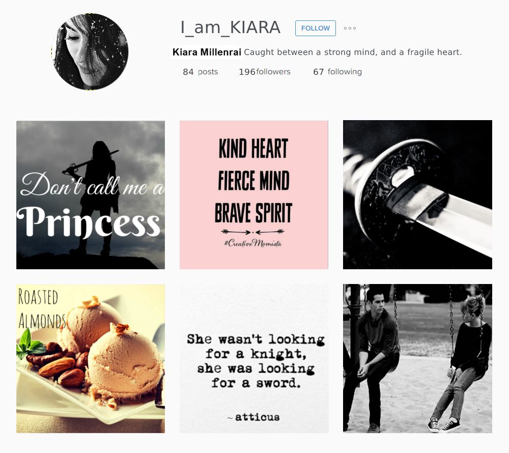Click the arrow divider in pink post

pos(253,232)
